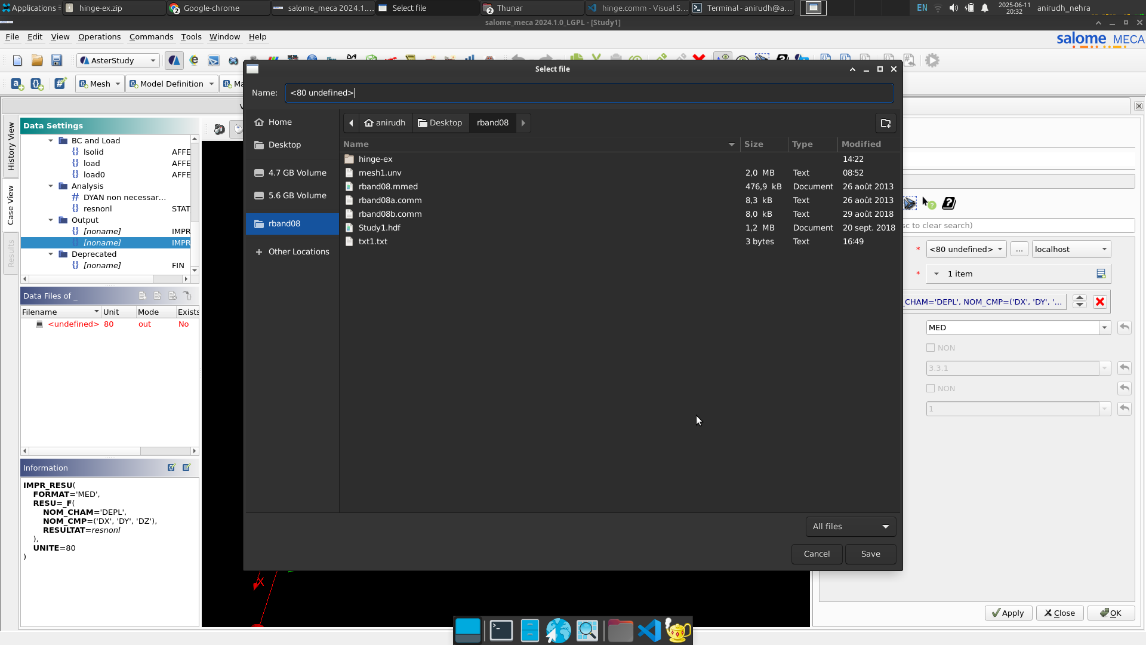1146x645 pixels.
Task: Click the add item icon in '1 item' row
Action: point(1101,274)
